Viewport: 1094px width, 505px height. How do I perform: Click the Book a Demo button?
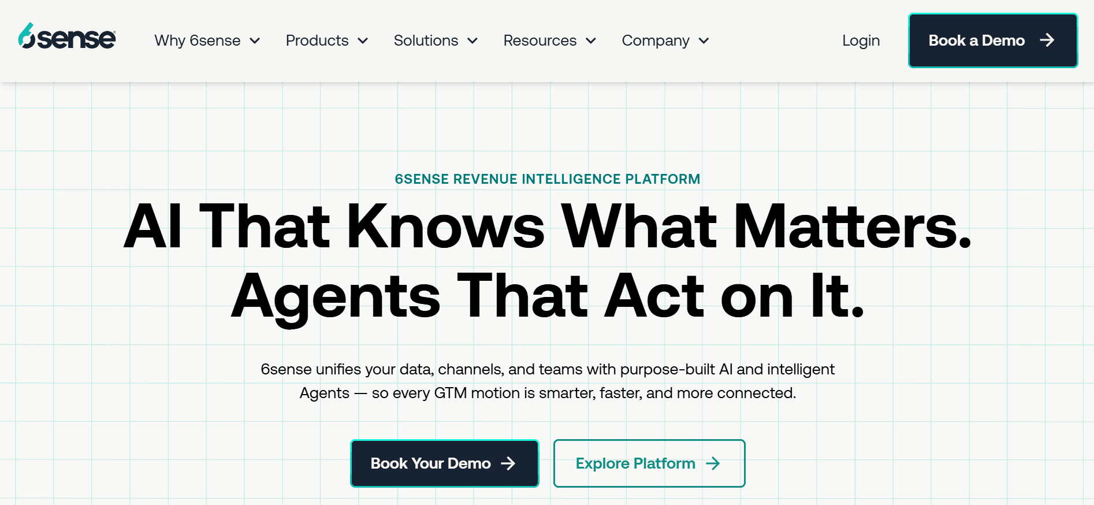[993, 40]
